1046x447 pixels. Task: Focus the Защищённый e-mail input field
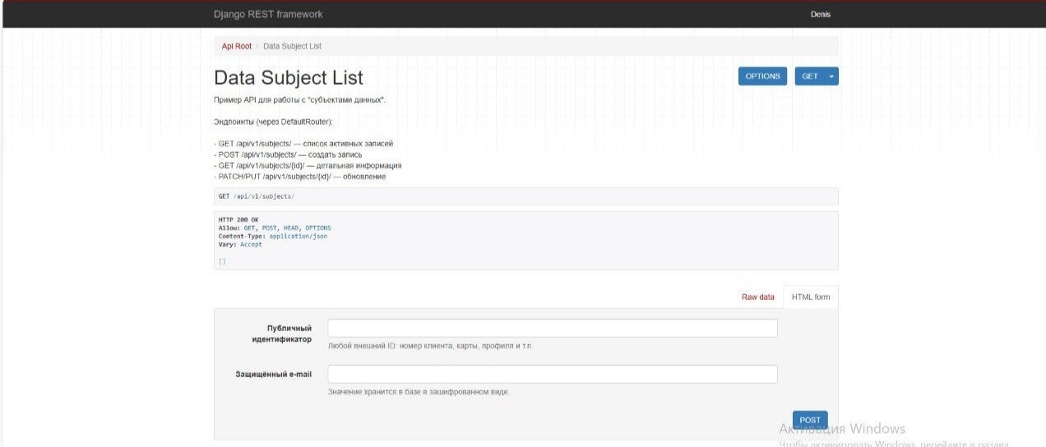tap(553, 374)
